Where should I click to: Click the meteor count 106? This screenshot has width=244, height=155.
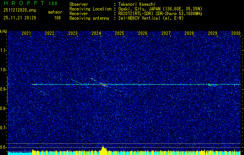pos(57,18)
